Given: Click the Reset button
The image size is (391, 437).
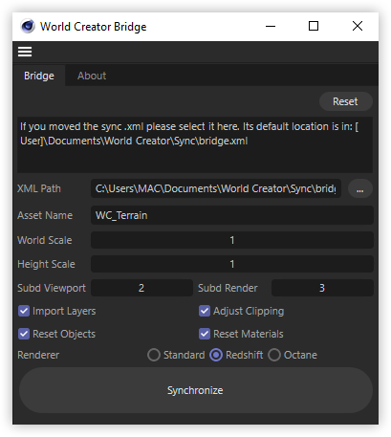Looking at the screenshot, I should (x=345, y=101).
